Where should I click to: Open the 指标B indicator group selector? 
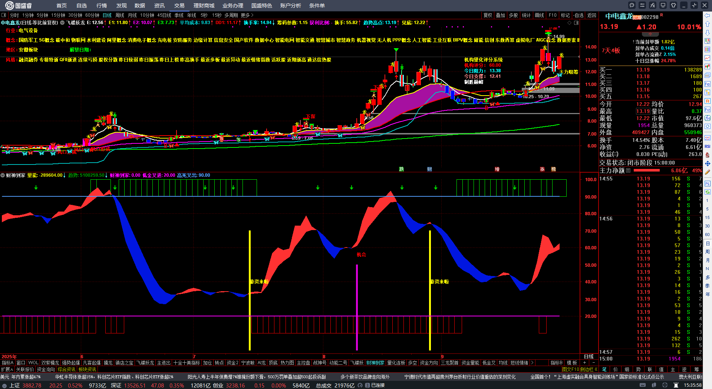(557, 363)
